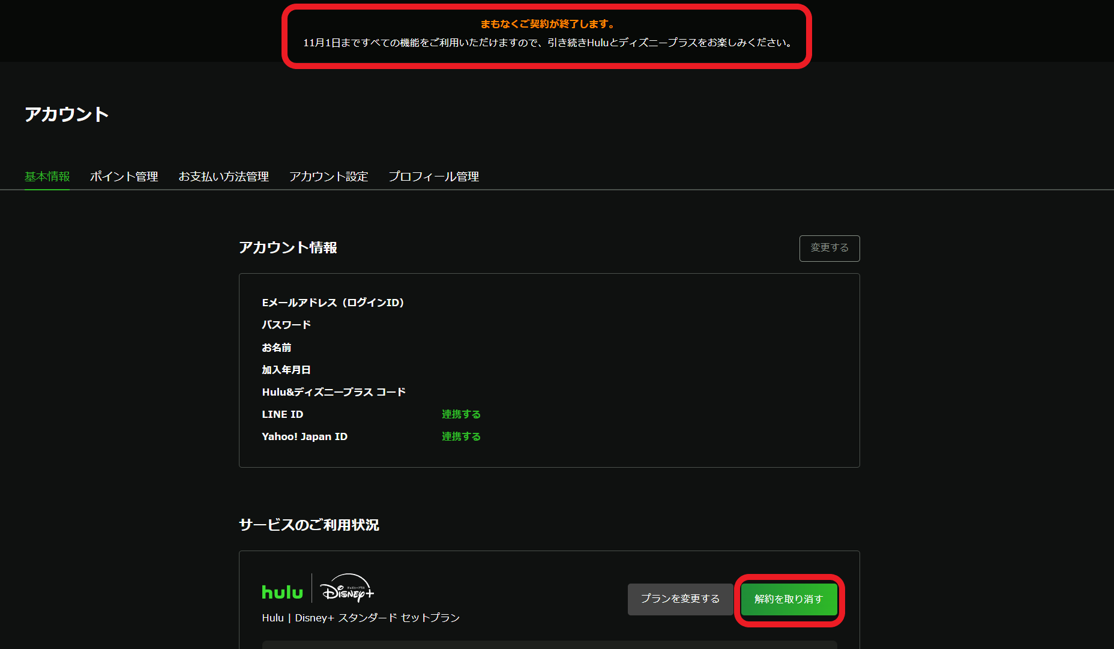Viewport: 1114px width, 649px height.
Task: Click the サービスのご利用状況 heading
Action: pos(309,525)
